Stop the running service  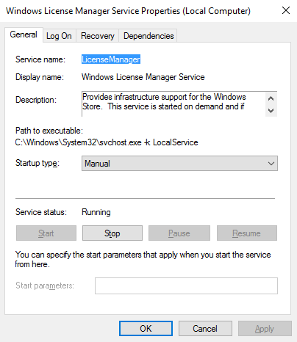tap(112, 233)
